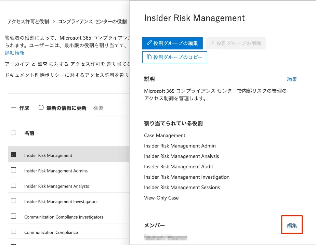The image size is (316, 245).
Task: Click the copy icon for 役割グループのコピー
Action: coord(149,57)
